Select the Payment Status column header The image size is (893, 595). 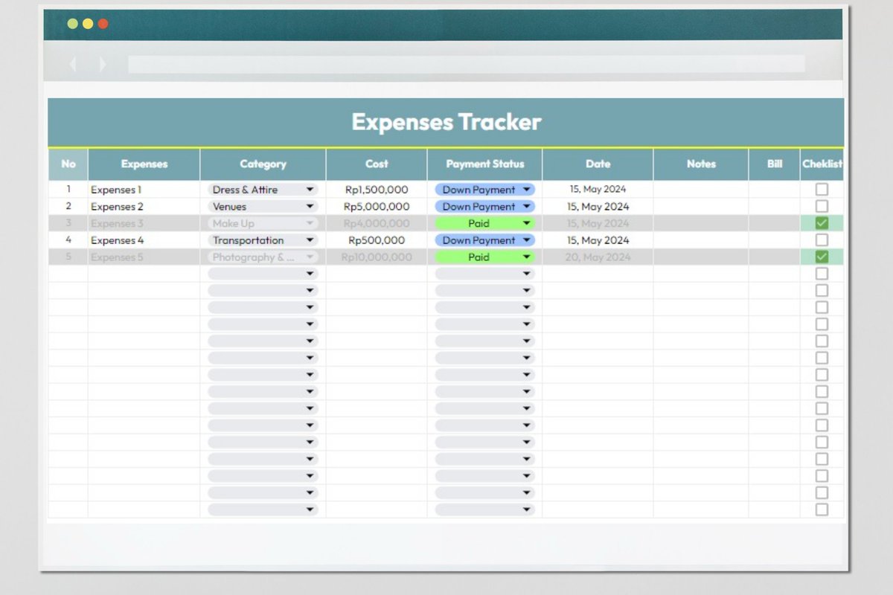click(485, 164)
